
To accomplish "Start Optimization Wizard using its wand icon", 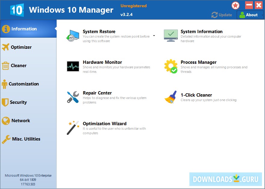I will pos(72,127).
